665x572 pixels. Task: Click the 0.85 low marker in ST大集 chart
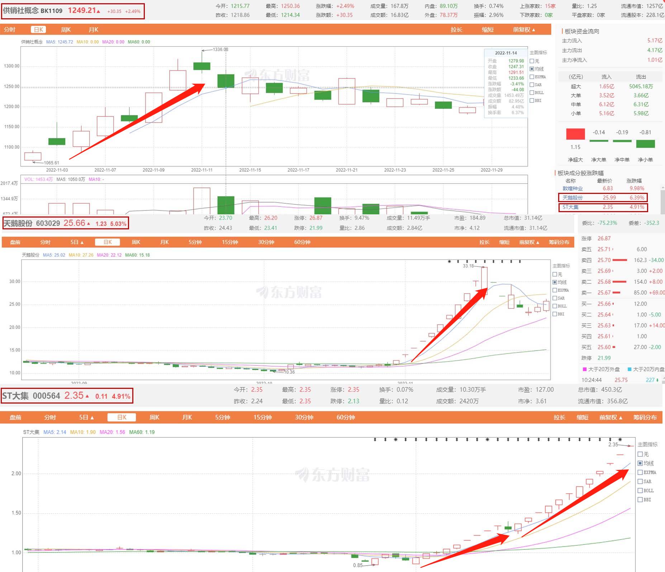(358, 565)
